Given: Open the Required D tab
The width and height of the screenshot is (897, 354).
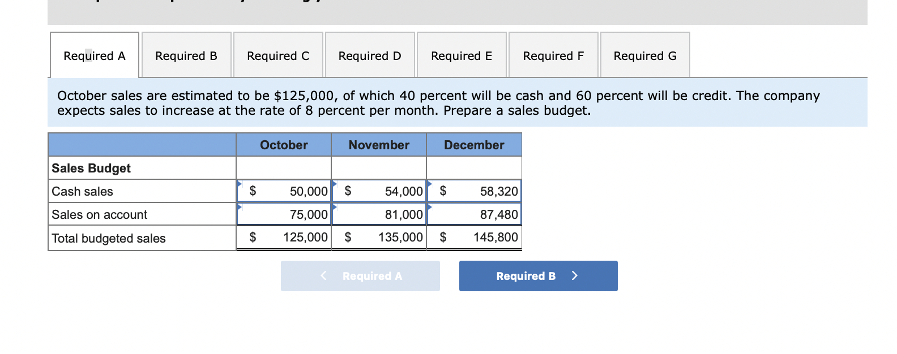Looking at the screenshot, I should 370,55.
